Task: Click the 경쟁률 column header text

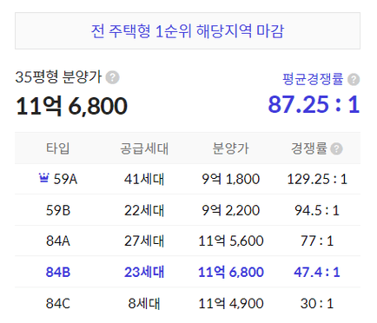Action: coord(309,148)
